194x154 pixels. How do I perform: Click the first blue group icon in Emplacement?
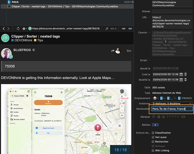[x=162, y=98]
